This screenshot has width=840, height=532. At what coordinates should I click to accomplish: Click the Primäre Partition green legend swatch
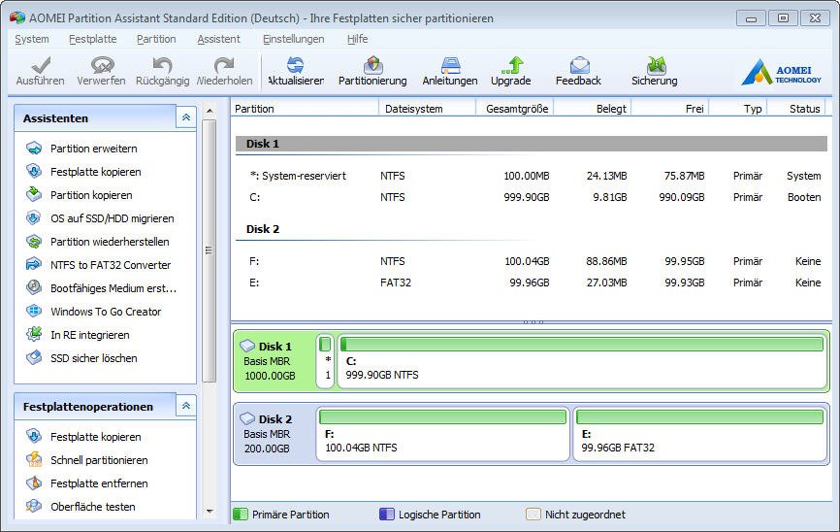[x=241, y=515]
